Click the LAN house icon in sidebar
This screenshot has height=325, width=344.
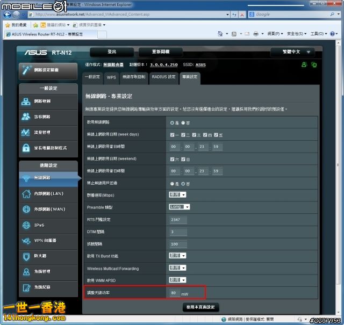click(x=26, y=193)
